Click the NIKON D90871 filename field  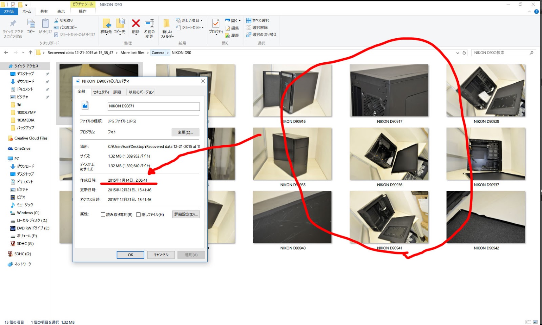pos(154,106)
